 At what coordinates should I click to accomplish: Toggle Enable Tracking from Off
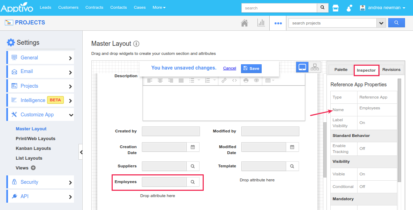362,149
